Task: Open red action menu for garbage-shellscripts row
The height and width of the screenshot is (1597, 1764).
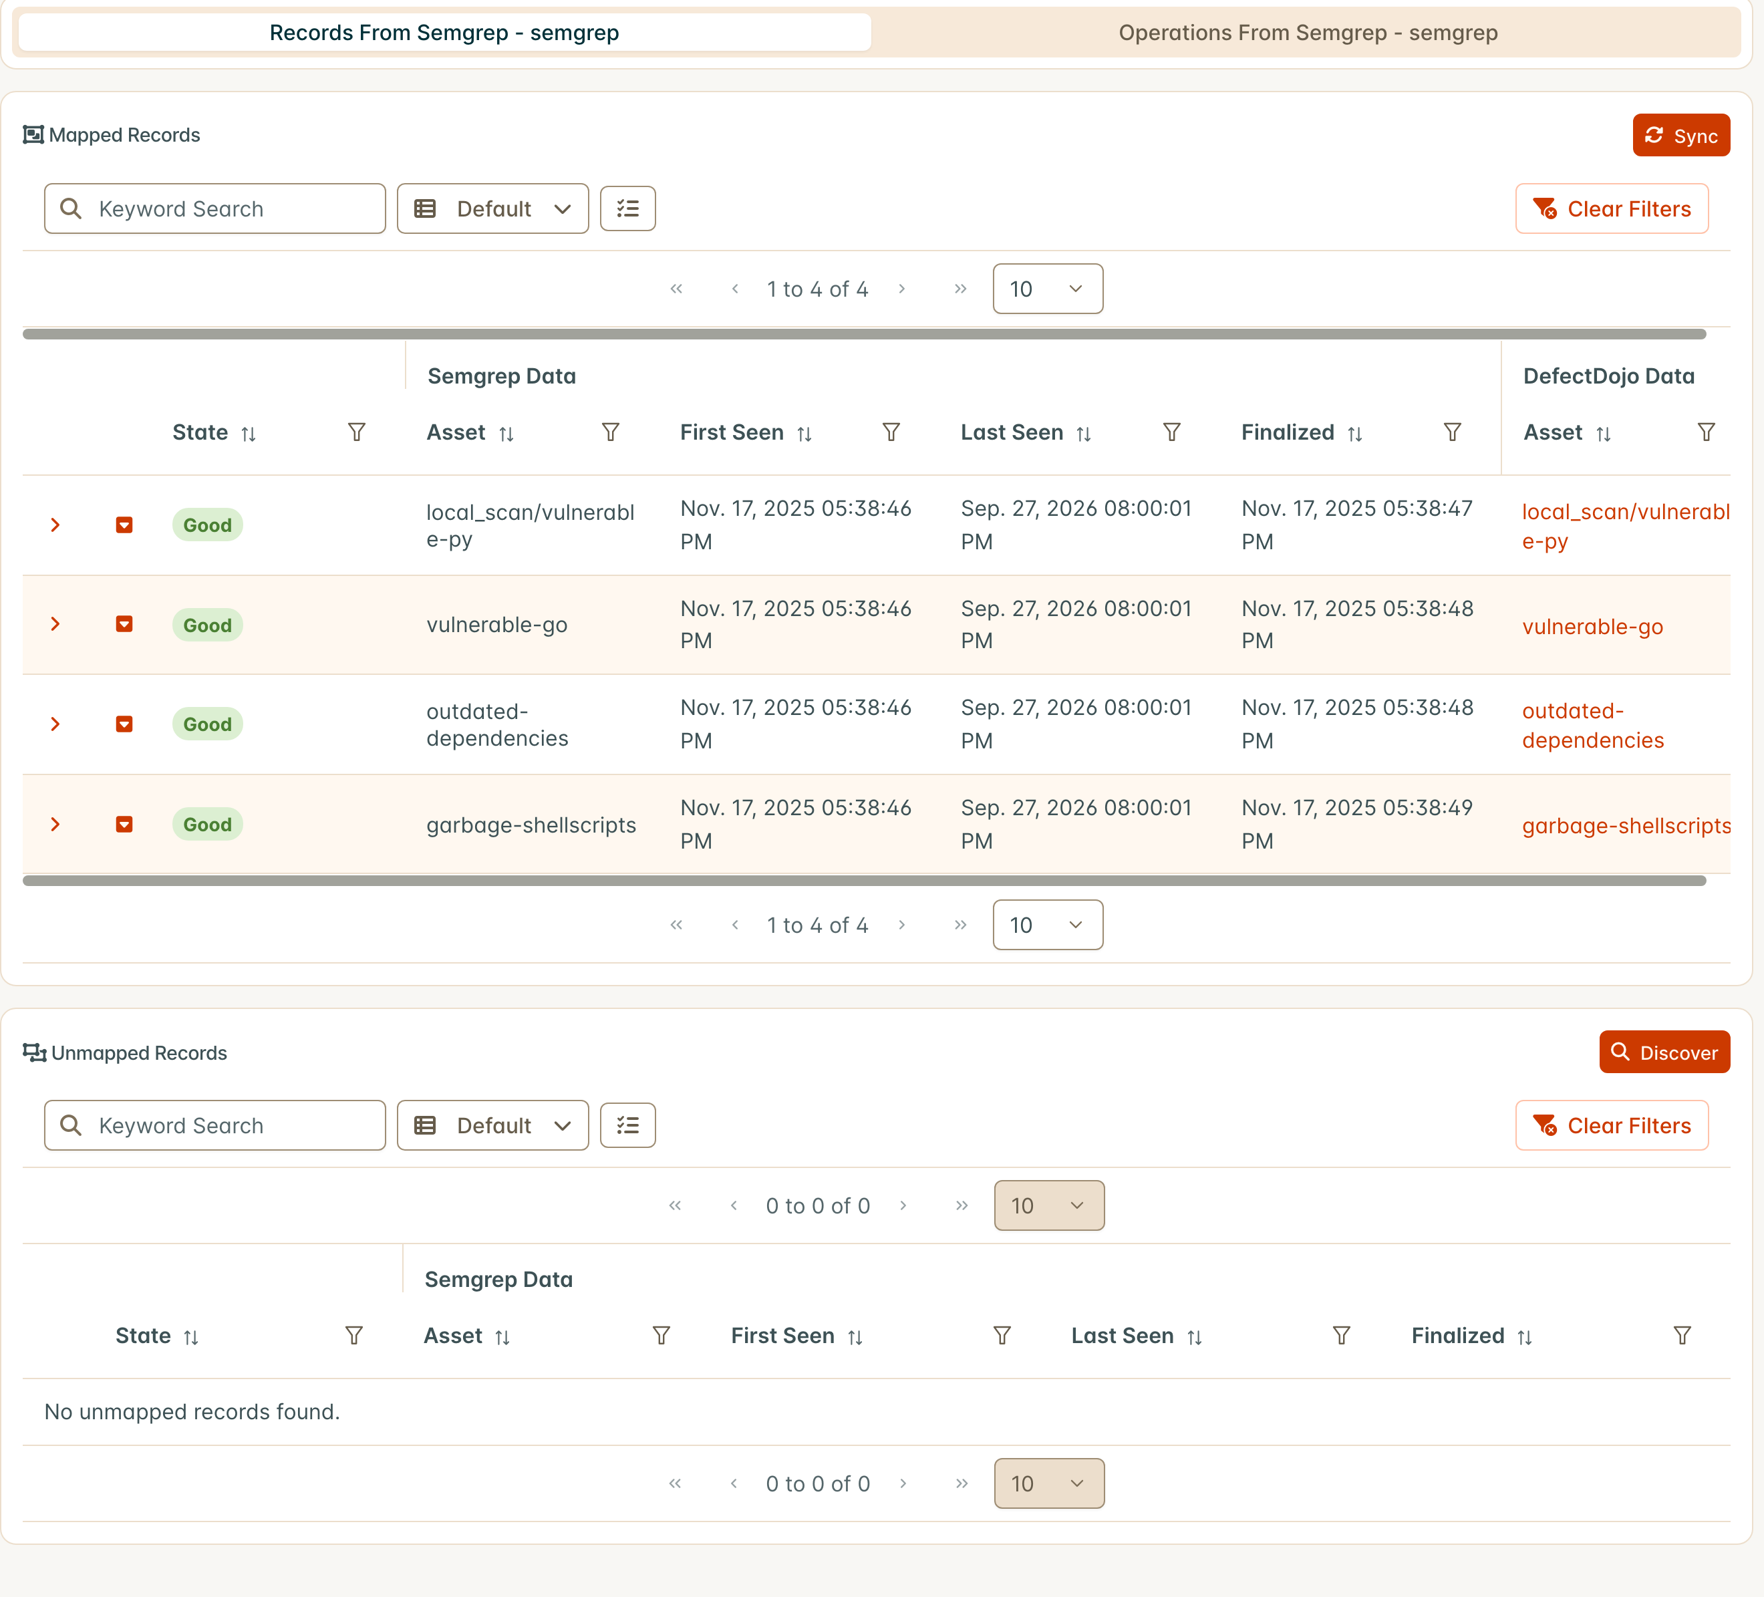Action: tap(124, 825)
